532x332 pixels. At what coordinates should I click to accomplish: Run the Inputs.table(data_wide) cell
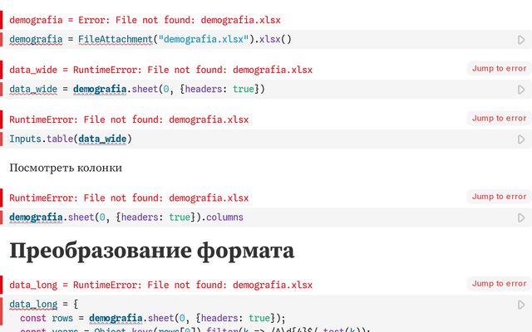click(x=521, y=139)
